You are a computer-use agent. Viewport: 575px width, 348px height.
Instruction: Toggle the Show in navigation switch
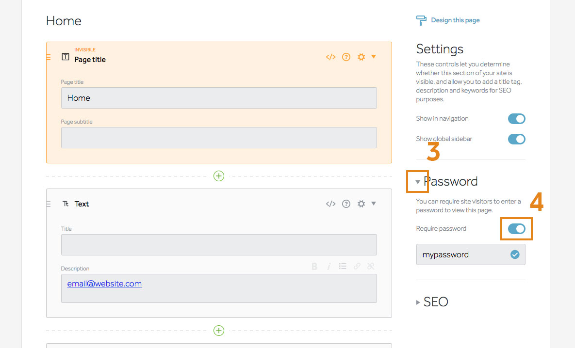coord(516,119)
